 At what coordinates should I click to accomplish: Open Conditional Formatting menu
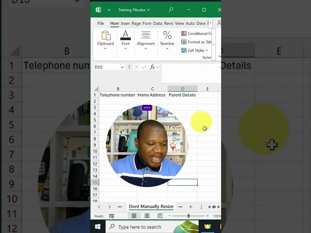coord(196,33)
